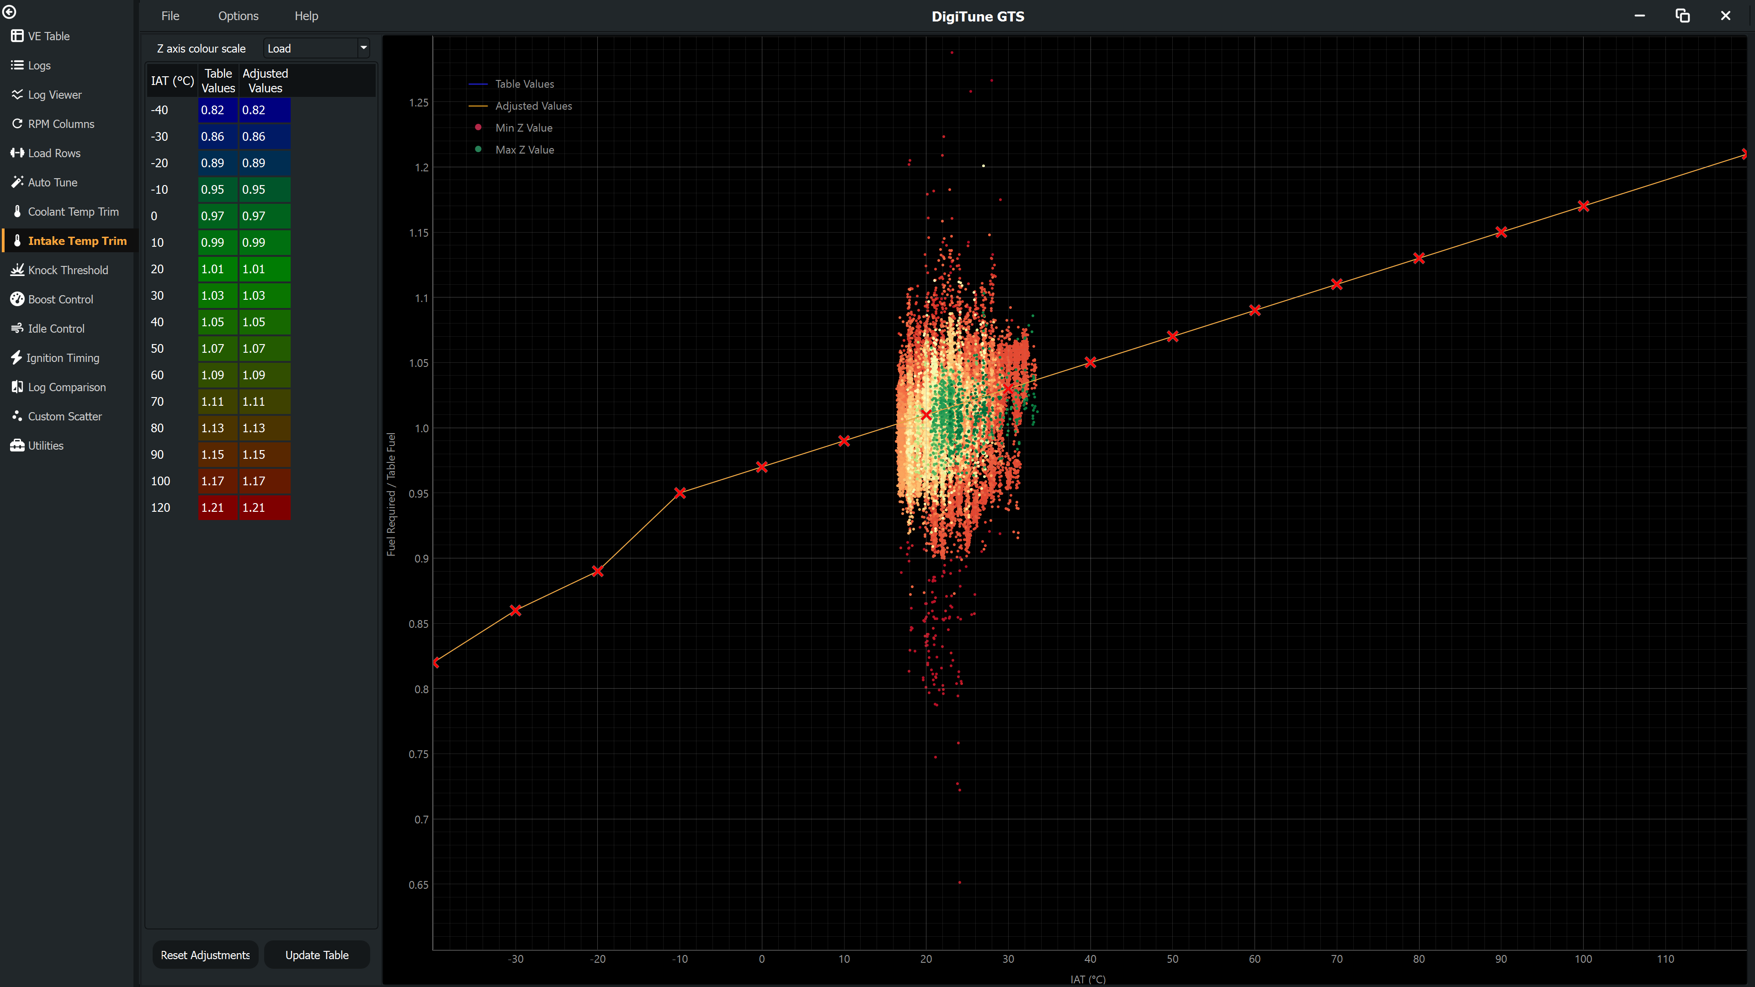Click adjusted value 1.09 at 60 °C
The width and height of the screenshot is (1755, 987).
pyautogui.click(x=265, y=375)
